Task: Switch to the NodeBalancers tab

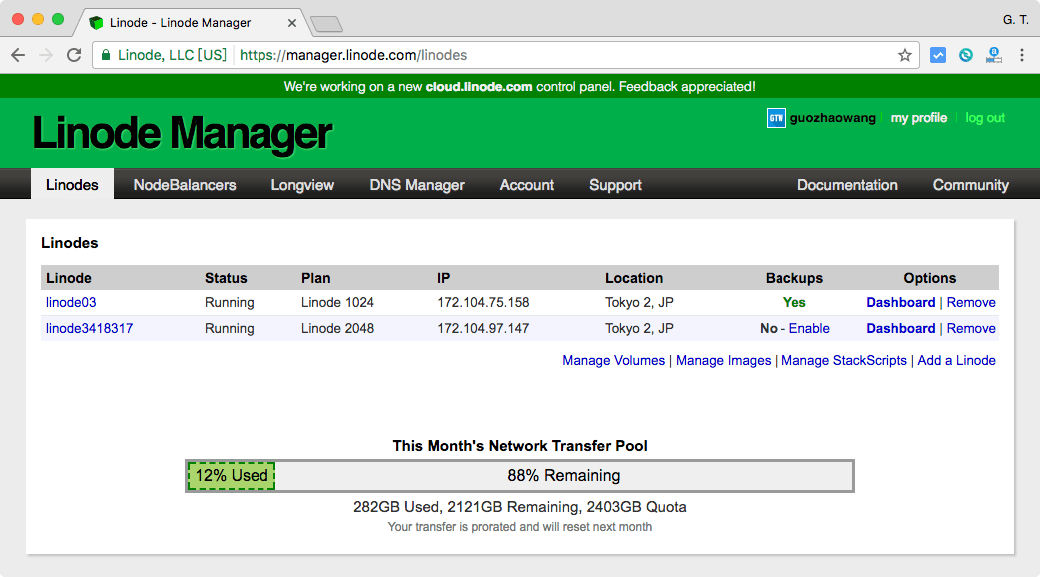Action: 184,184
